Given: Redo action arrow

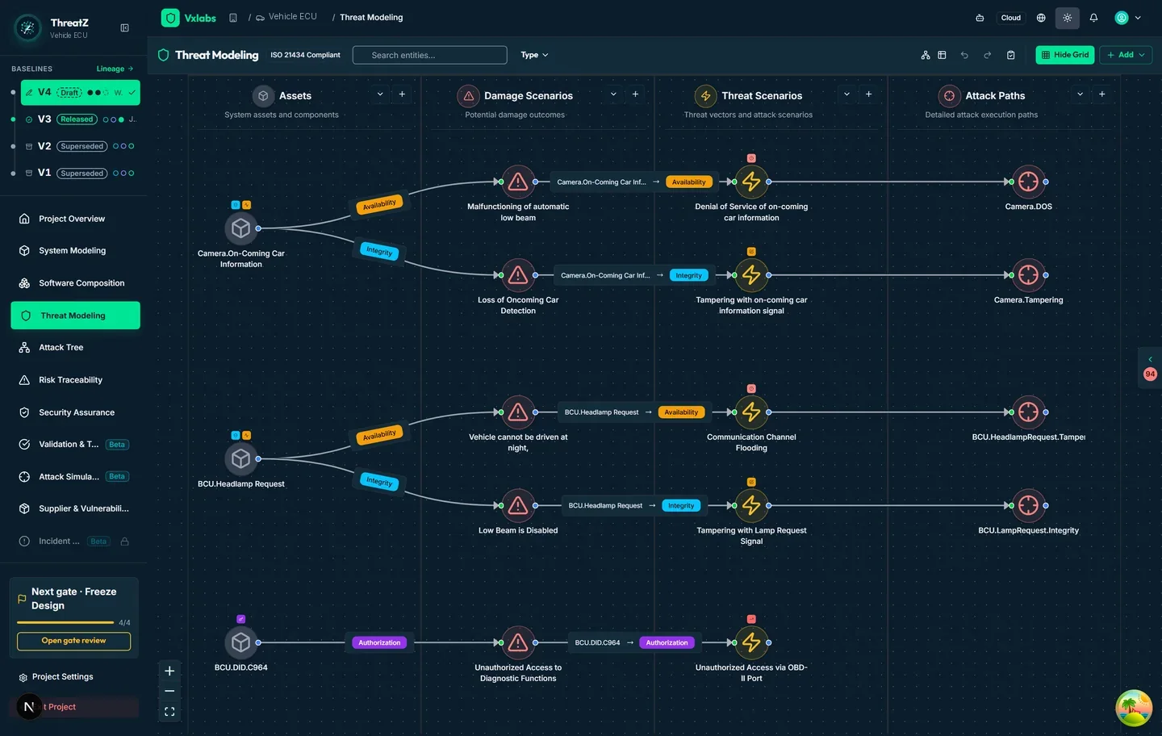Looking at the screenshot, I should click(987, 55).
